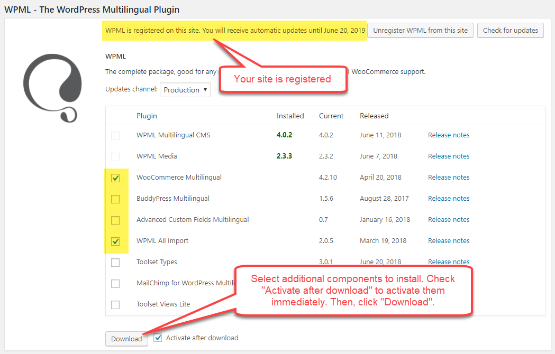Open the Updates channel dropdown
Image resolution: width=555 pixels, height=354 pixels.
pyautogui.click(x=185, y=90)
